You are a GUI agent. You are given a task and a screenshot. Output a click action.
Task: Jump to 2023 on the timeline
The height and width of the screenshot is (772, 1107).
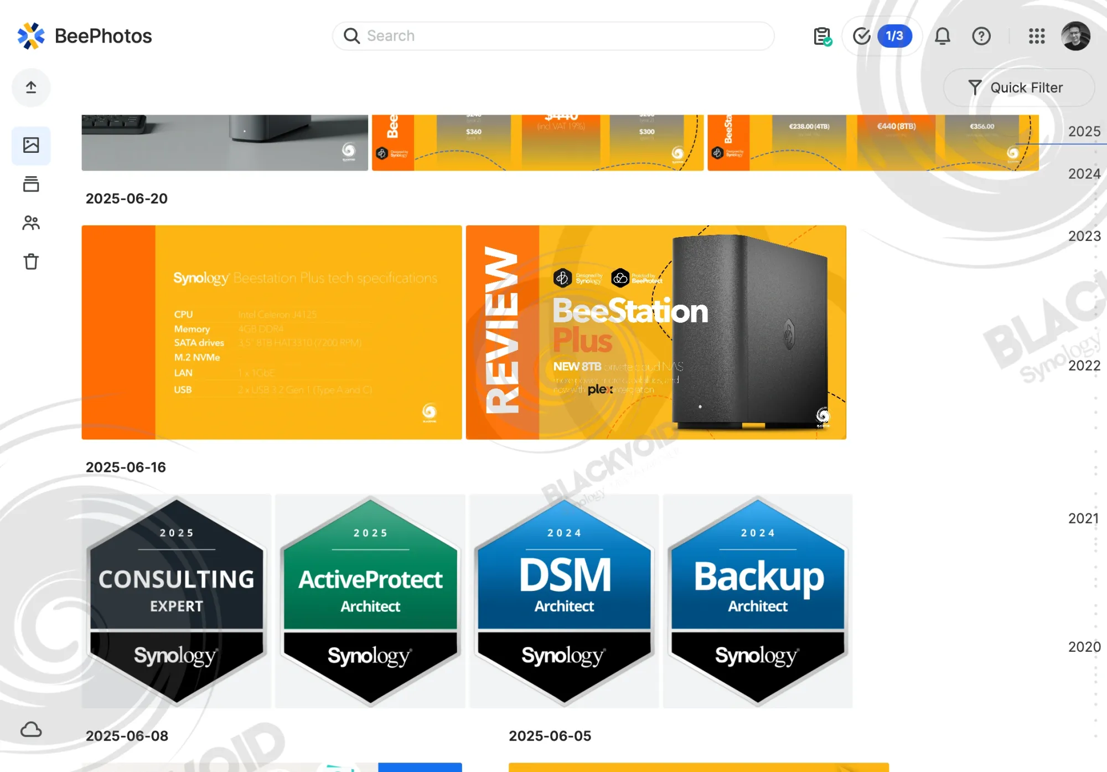(x=1084, y=236)
